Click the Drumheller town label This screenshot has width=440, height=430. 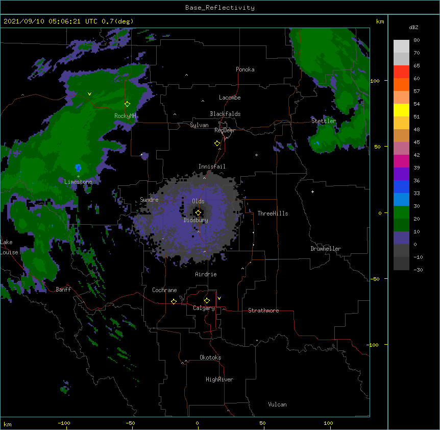326,249
